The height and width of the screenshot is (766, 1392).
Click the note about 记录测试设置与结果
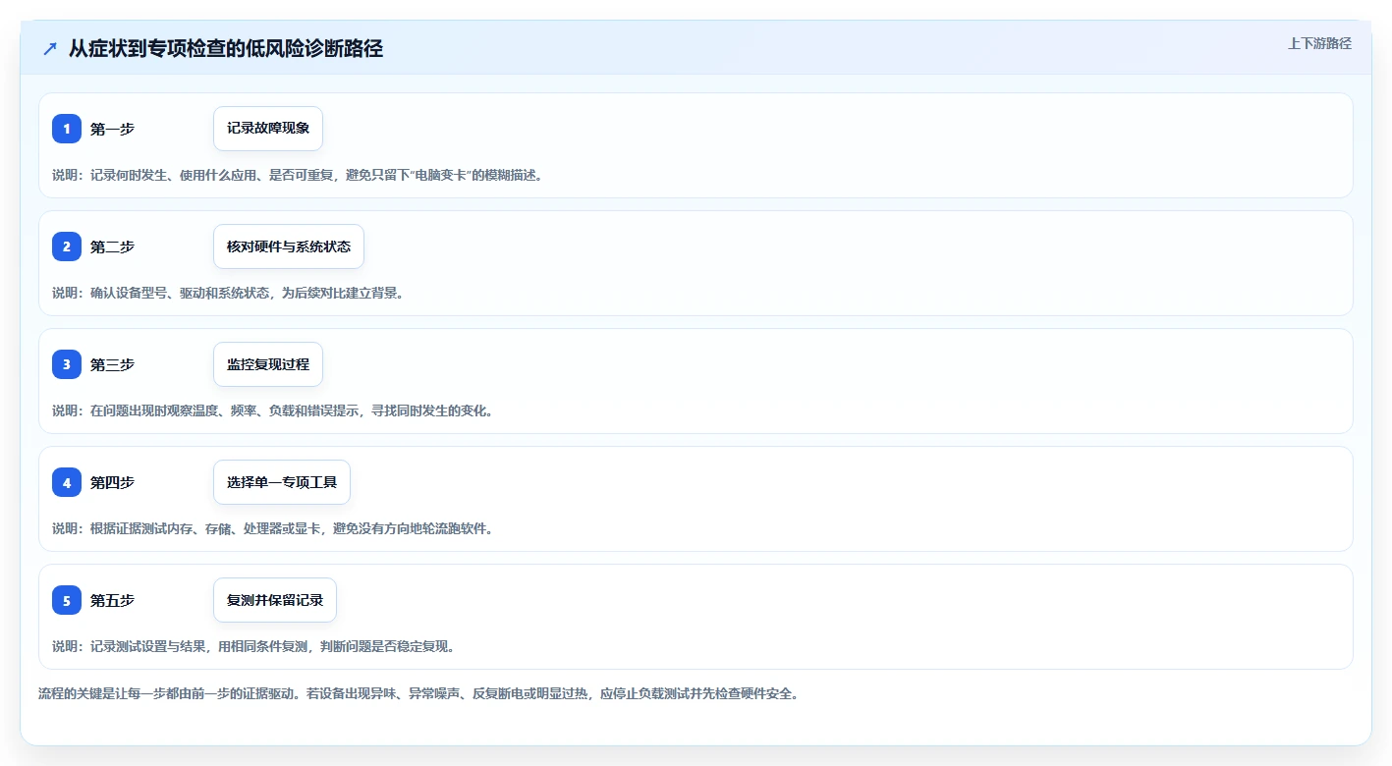coord(253,646)
